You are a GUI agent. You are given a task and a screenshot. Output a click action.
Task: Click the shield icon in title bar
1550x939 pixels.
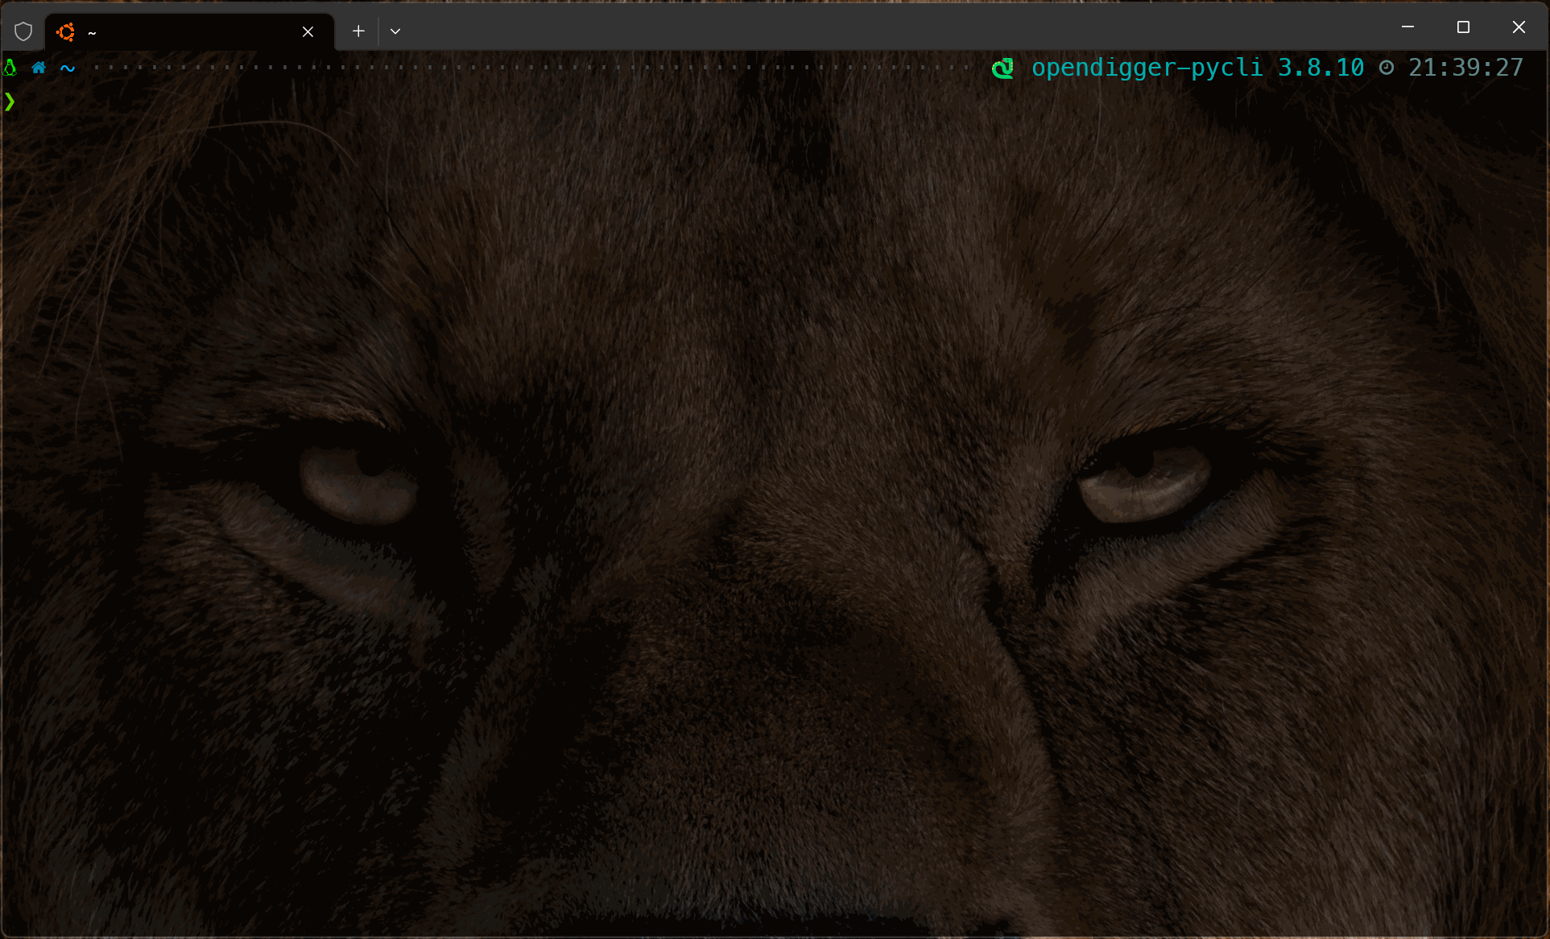coord(23,31)
